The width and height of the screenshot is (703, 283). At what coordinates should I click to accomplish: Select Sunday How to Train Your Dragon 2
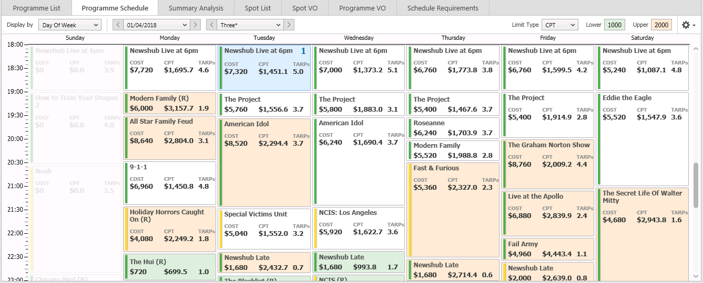[x=76, y=128]
